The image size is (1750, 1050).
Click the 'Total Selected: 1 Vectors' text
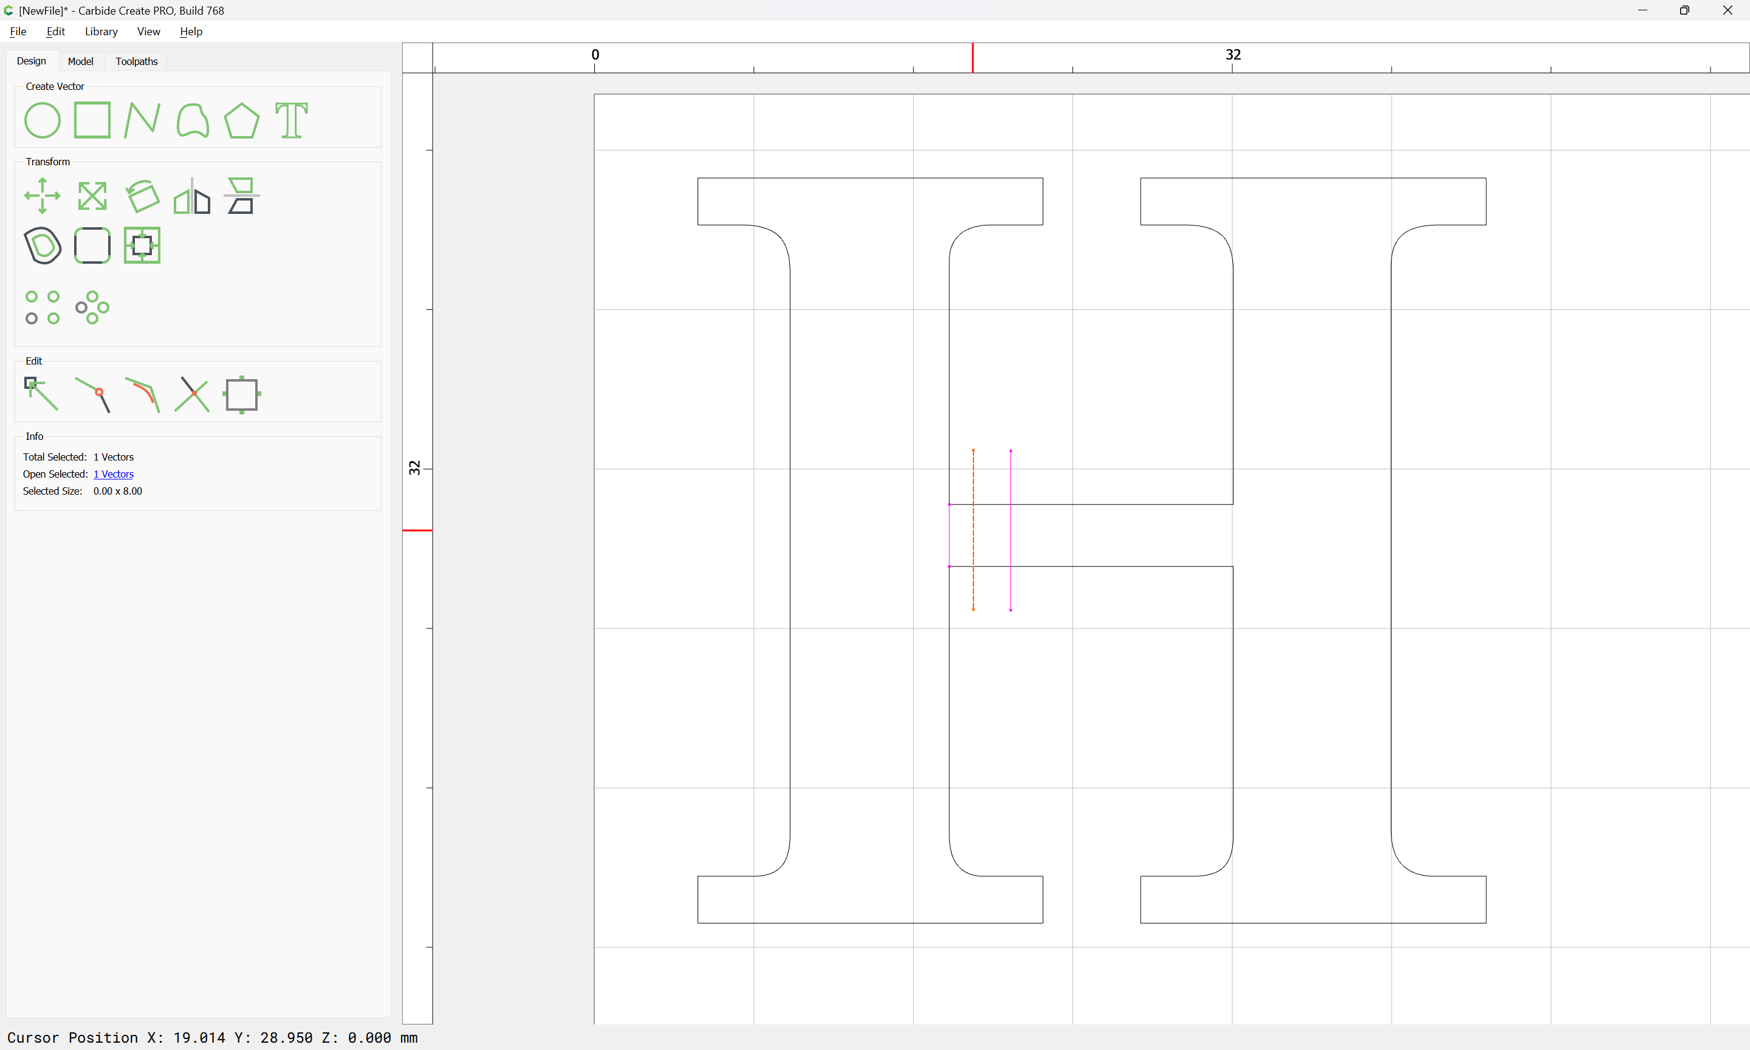78,457
